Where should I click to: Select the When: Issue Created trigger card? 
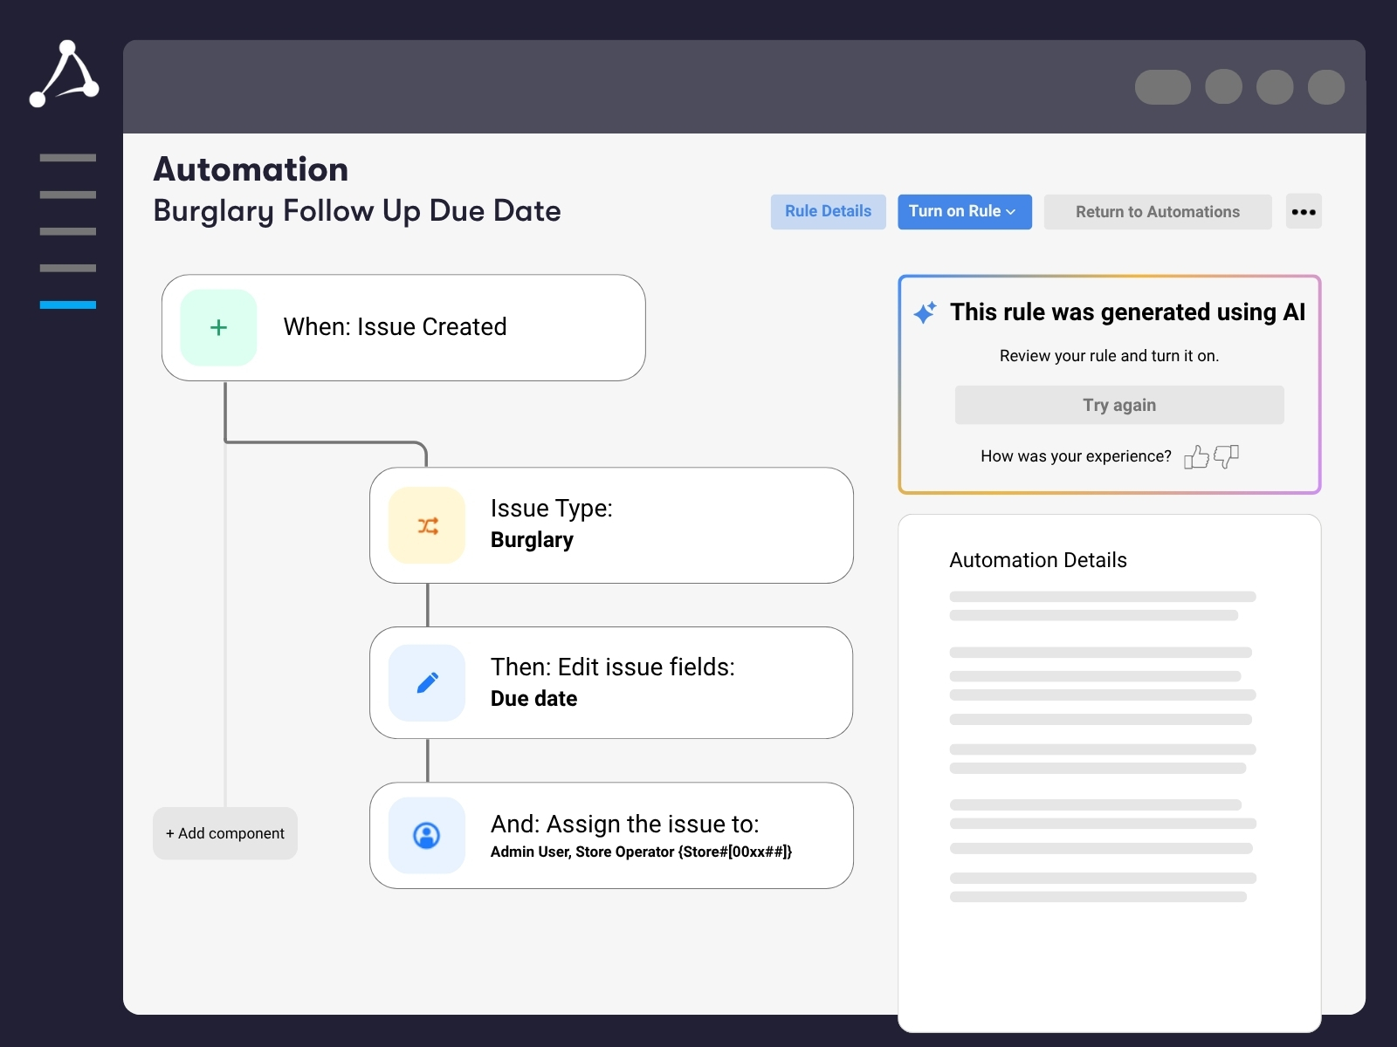403,327
